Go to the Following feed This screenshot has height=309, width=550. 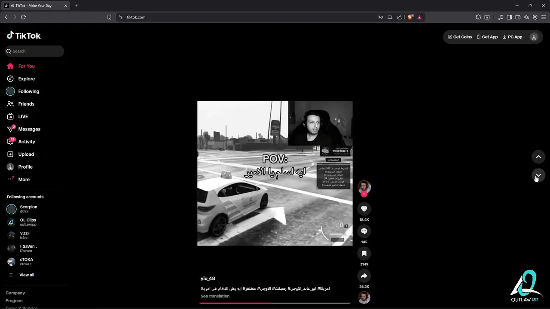tap(28, 91)
